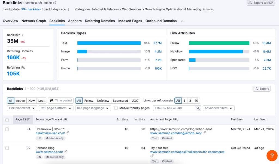The width and height of the screenshot is (279, 164).
Task: Sort by First Seen column header
Action: [x=237, y=119]
